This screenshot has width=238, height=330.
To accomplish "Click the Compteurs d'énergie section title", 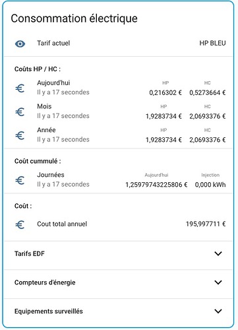I will [45, 282].
